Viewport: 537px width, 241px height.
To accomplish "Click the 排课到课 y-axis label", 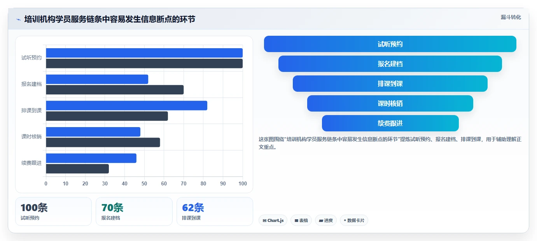I will point(31,110).
